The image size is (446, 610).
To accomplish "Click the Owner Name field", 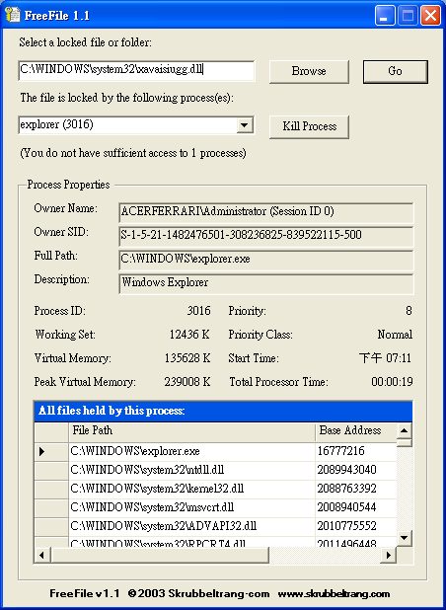I will click(266, 212).
